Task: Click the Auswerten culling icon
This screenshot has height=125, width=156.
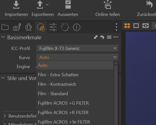Action: click(68, 5)
